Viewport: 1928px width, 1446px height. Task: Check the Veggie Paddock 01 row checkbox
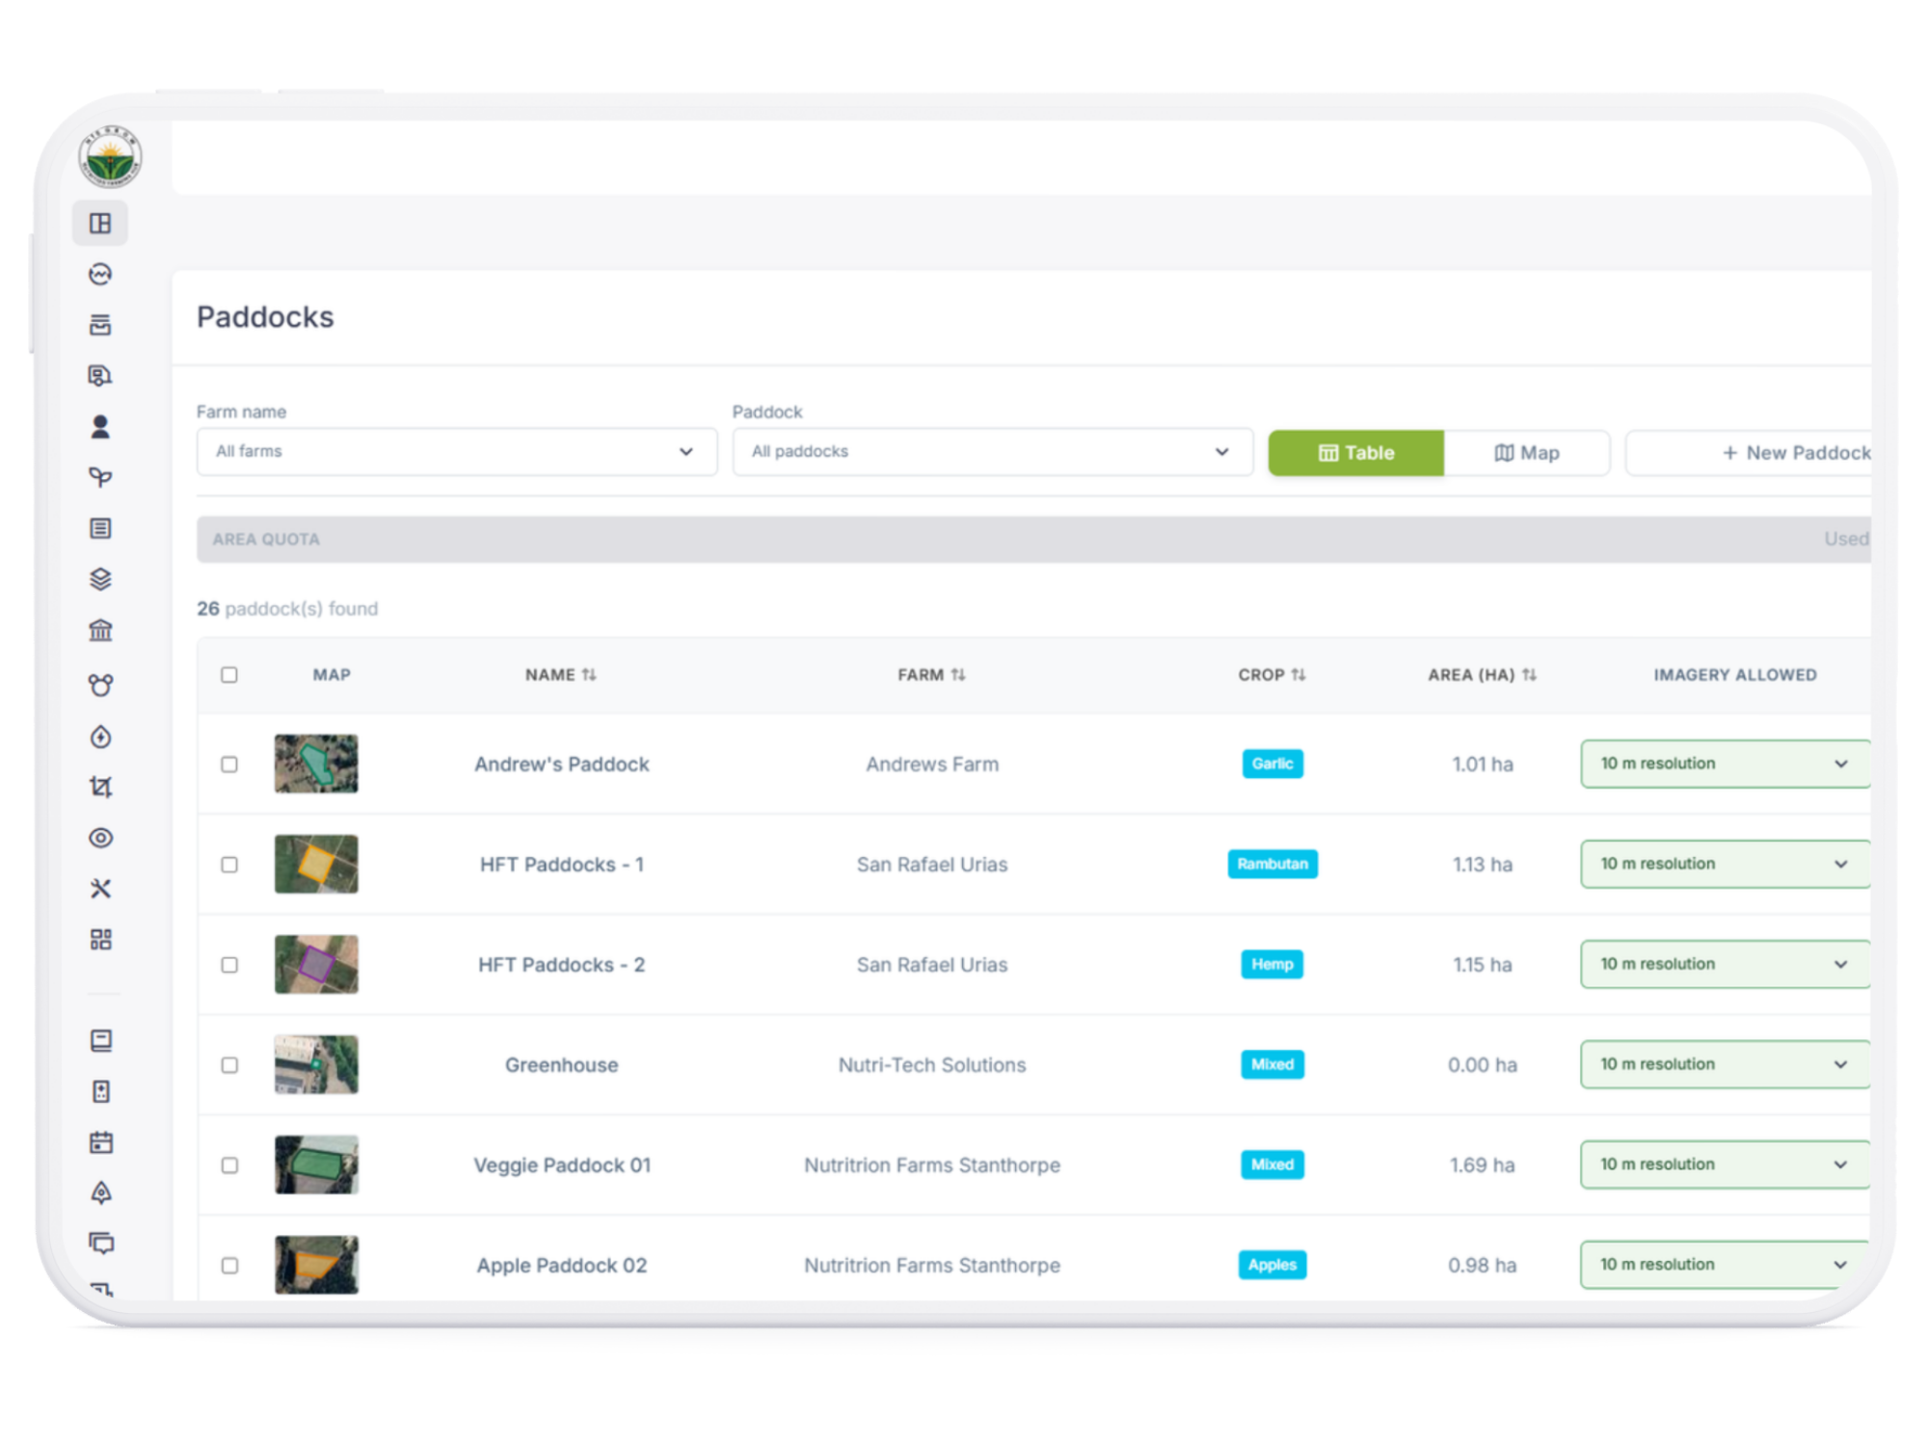229,1165
